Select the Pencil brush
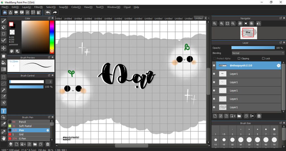286x151 pixels. (x=29, y=122)
